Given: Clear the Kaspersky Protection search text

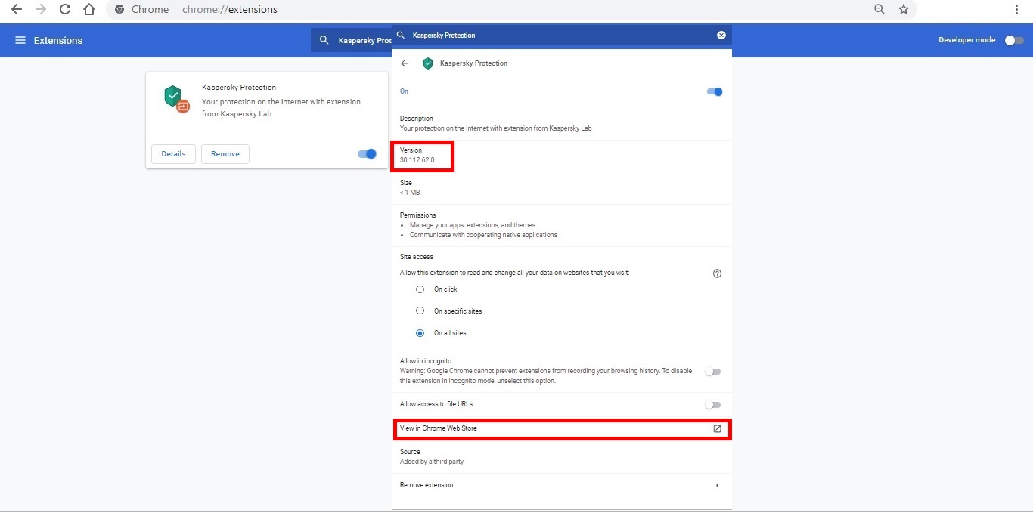Looking at the screenshot, I should point(721,36).
